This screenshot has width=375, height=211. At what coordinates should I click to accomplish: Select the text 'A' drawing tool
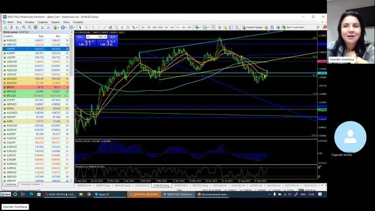click(122, 28)
